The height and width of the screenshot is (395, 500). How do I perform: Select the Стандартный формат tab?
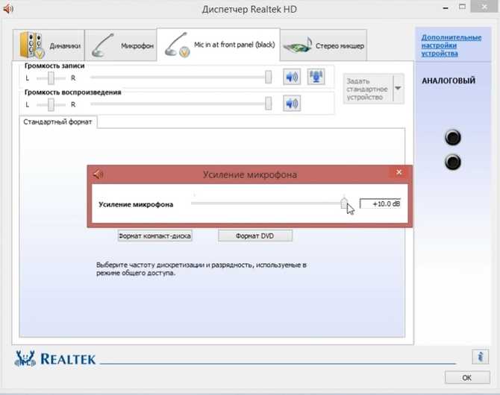point(57,122)
